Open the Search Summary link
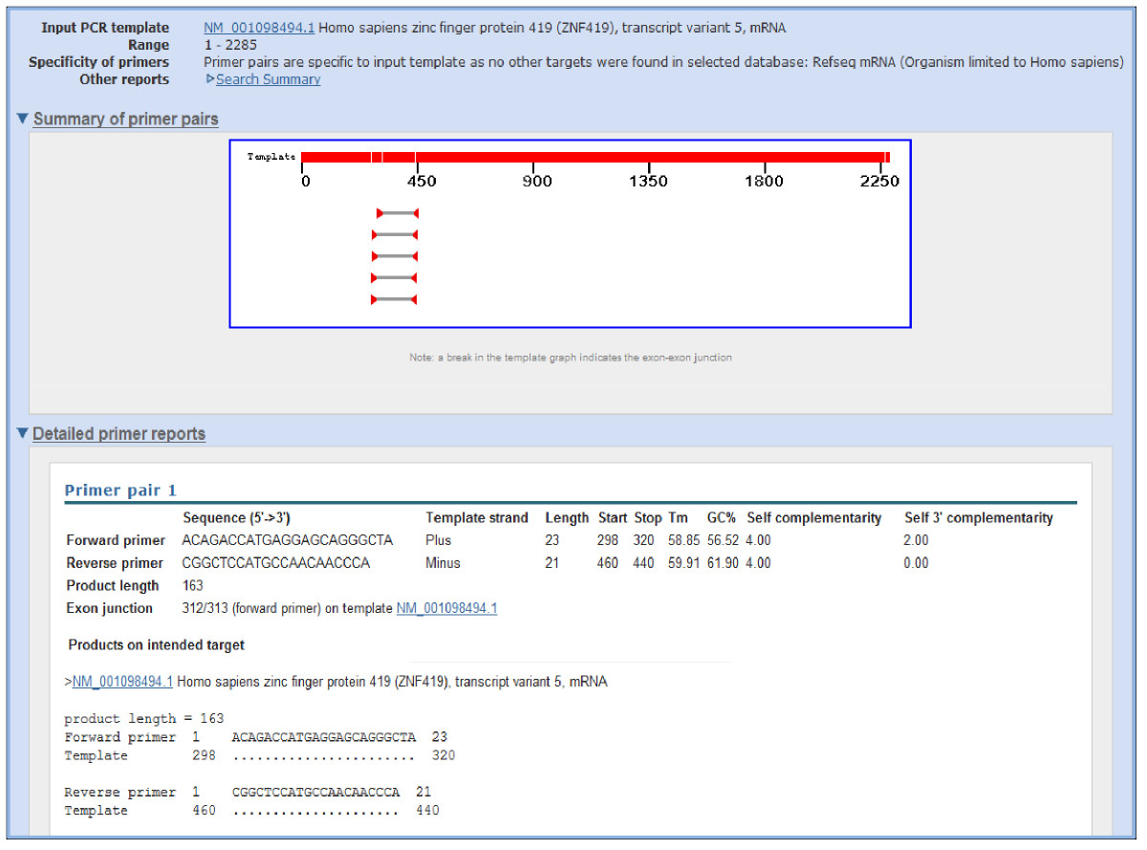The width and height of the screenshot is (1147, 850). 268,79
